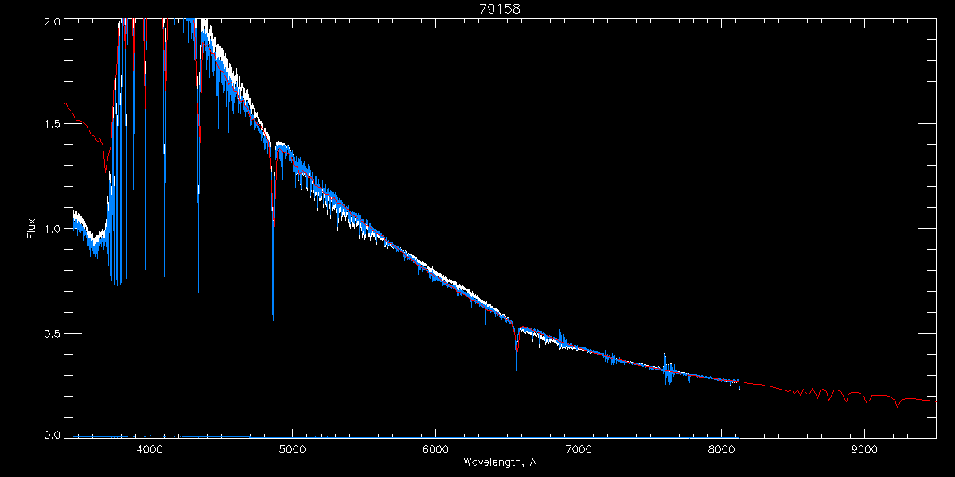Viewport: 955px width, 477px height.
Task: Click the 1.5 flux tick label
Action: 52,125
